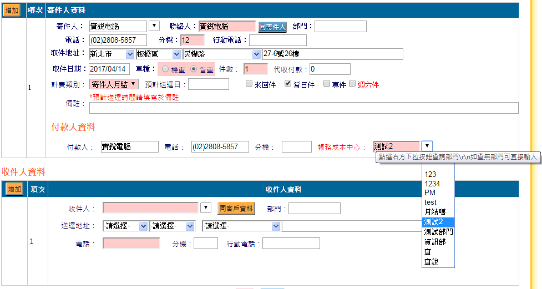
Task: Expand the 帳務成本中心 dropdown arrow
Action: pyautogui.click(x=427, y=146)
